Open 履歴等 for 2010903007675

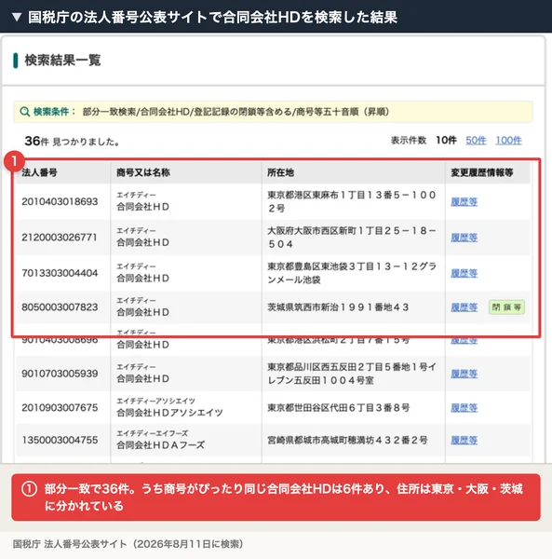[464, 407]
